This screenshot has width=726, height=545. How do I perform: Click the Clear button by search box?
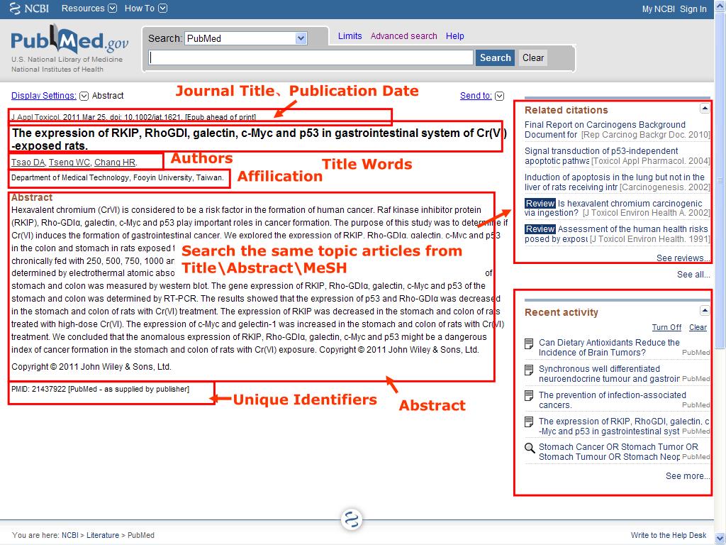pos(533,58)
